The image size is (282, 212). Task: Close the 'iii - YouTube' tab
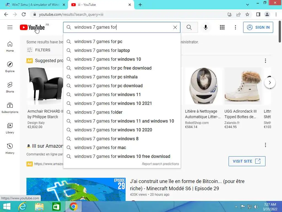pyautogui.click(x=130, y=5)
